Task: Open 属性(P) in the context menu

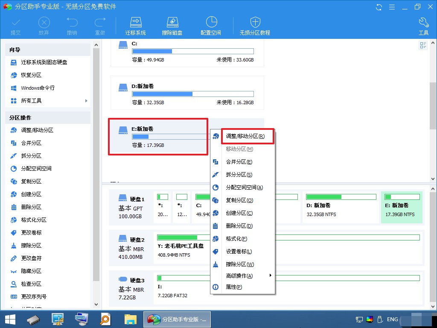Action: 242,287
